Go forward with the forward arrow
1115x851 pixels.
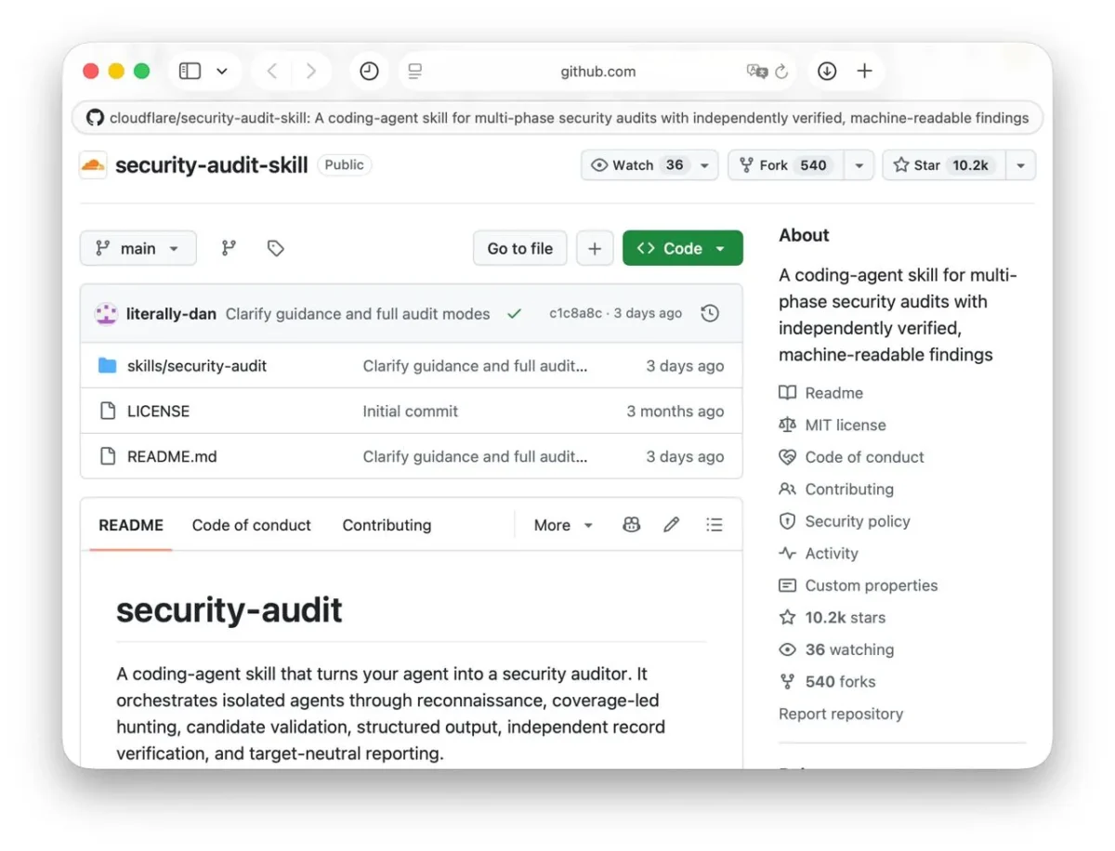310,72
